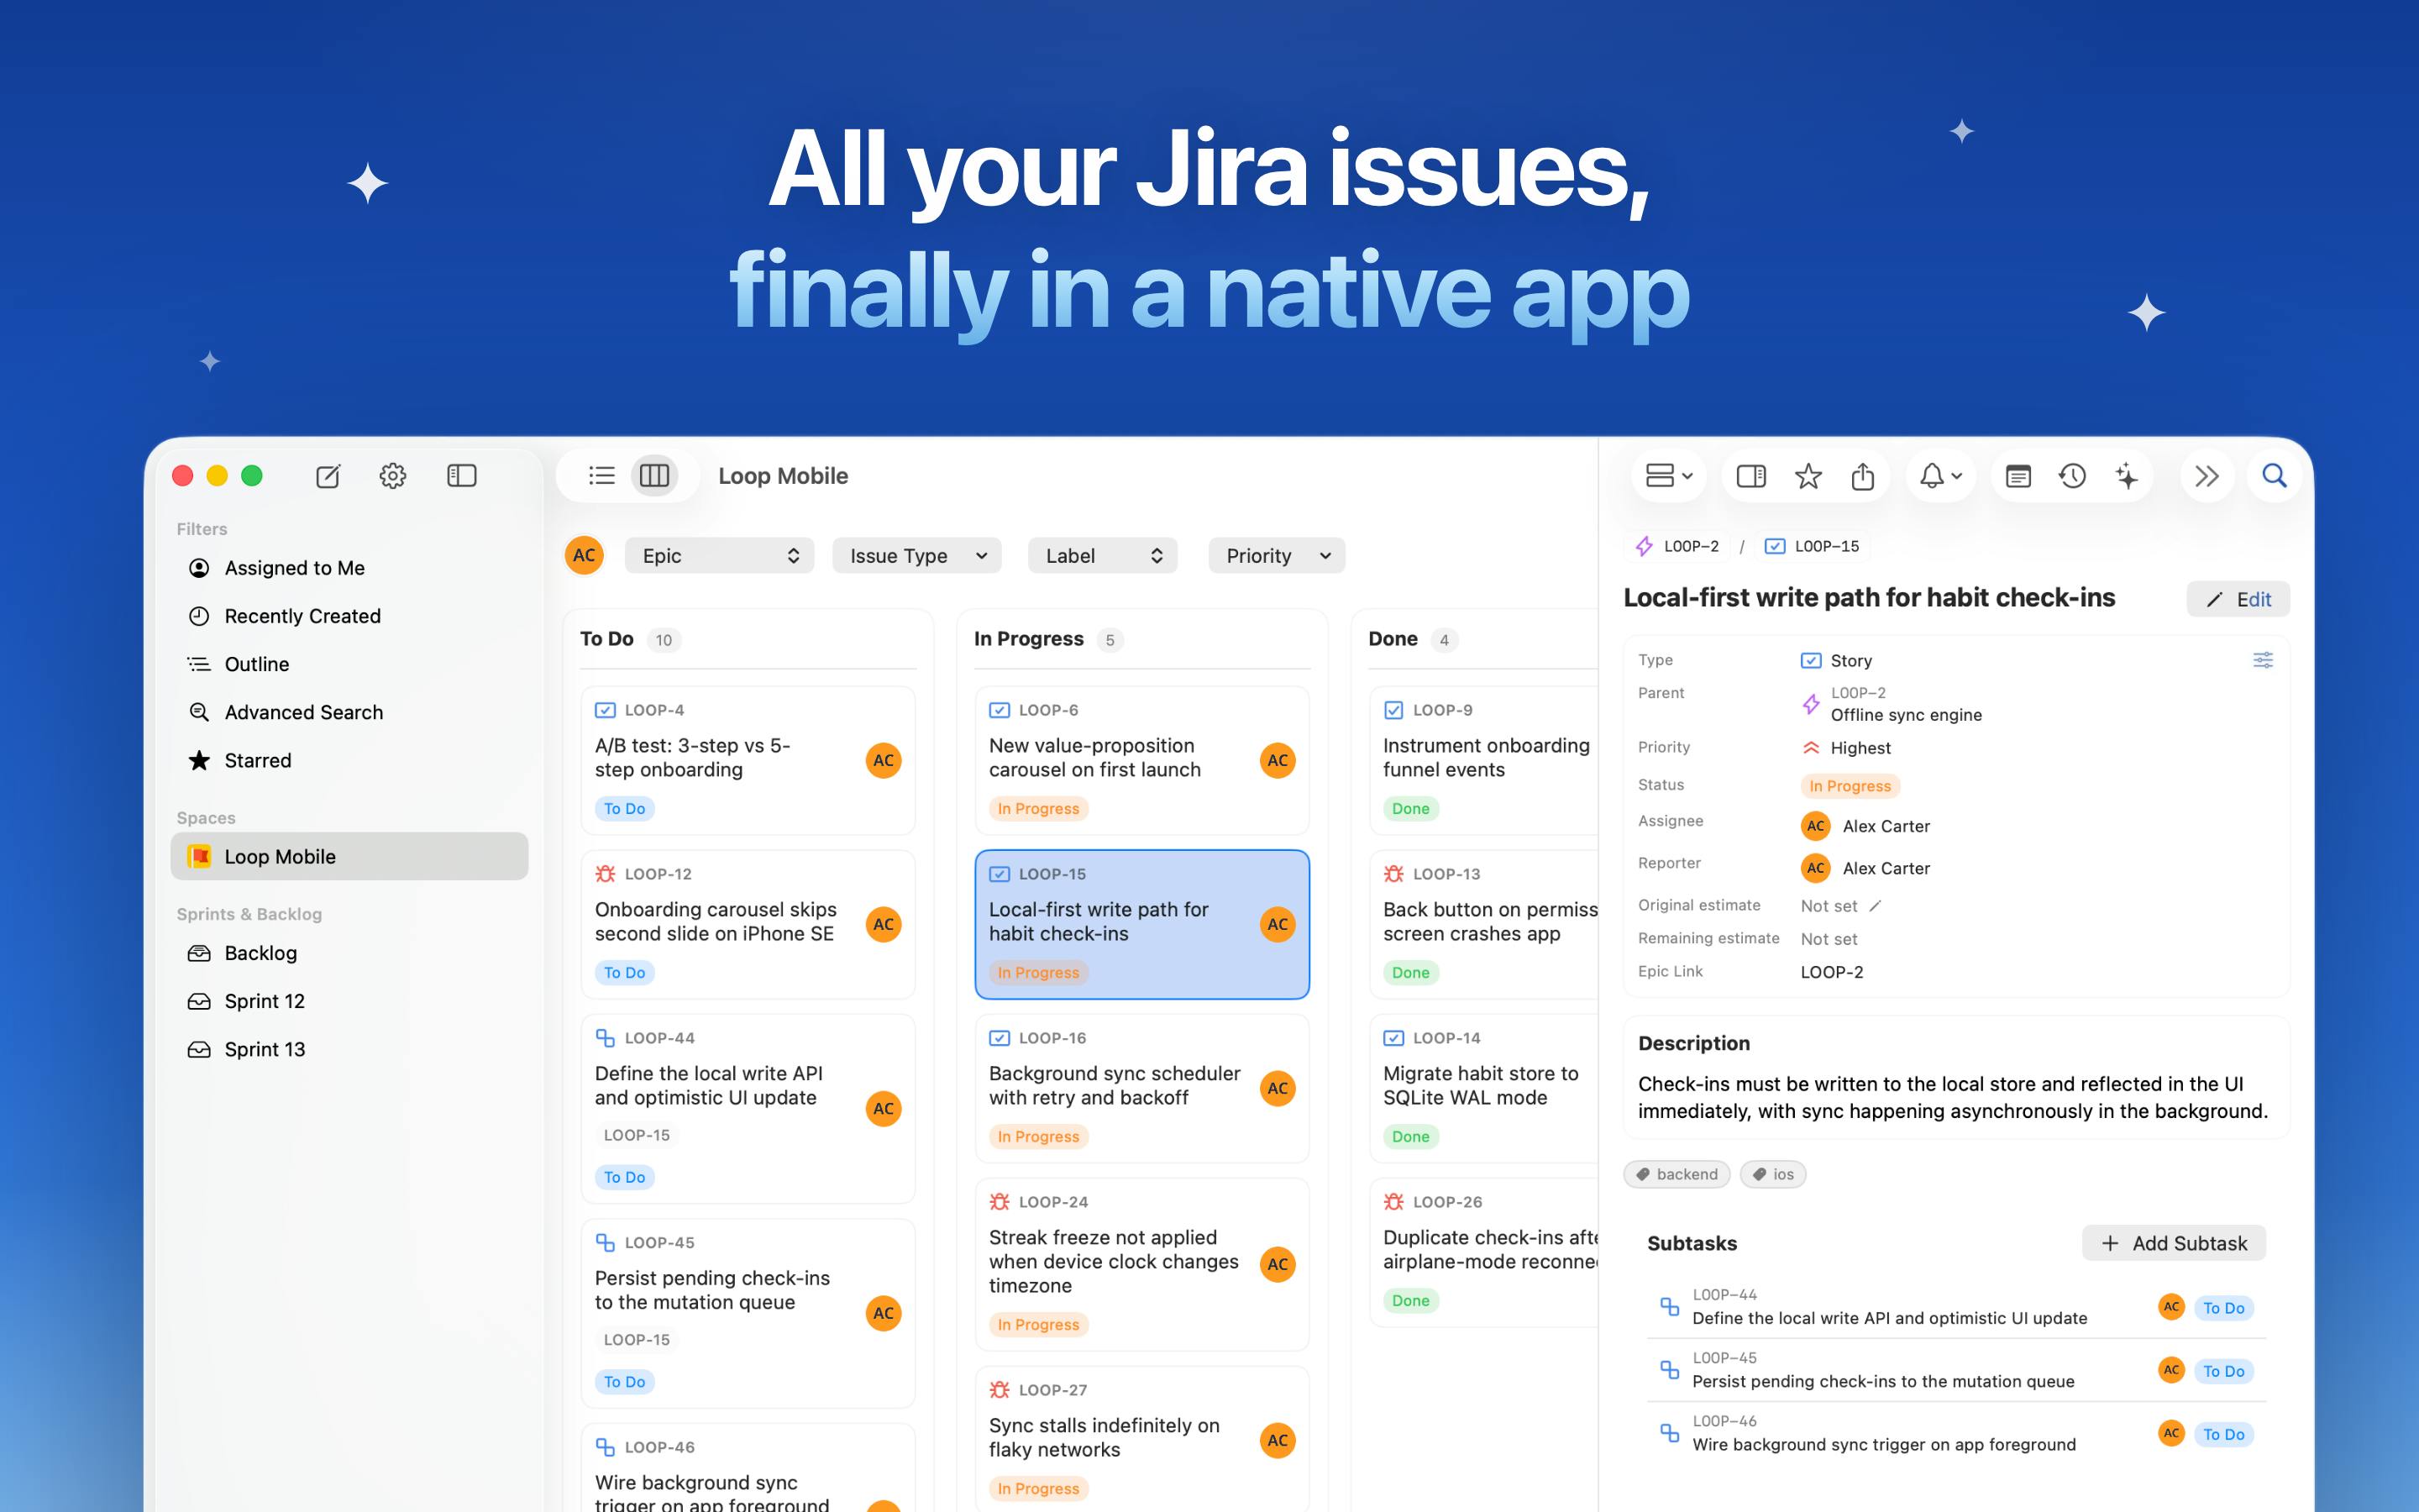Open the Epic filter dropdown
2419x1512 pixels.
click(x=720, y=556)
